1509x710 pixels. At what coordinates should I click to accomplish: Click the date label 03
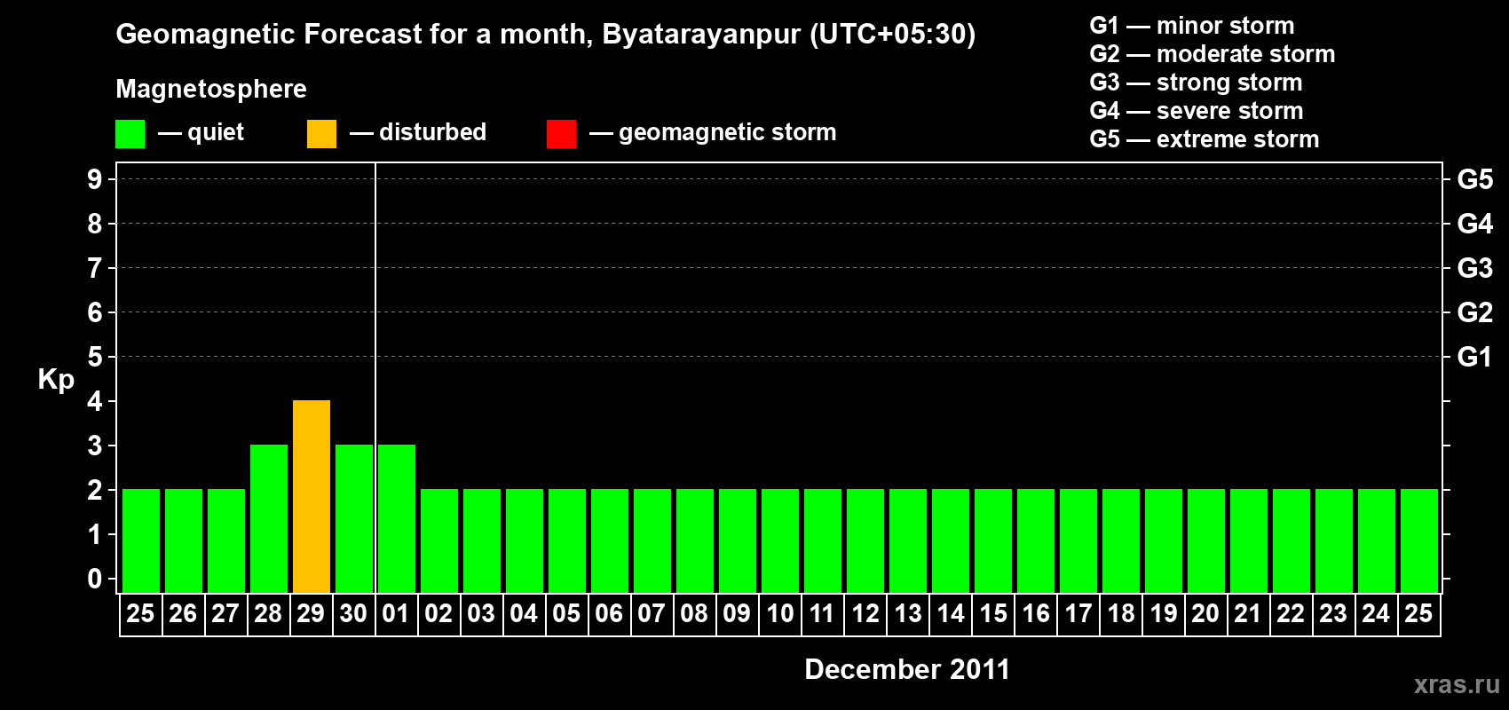481,614
